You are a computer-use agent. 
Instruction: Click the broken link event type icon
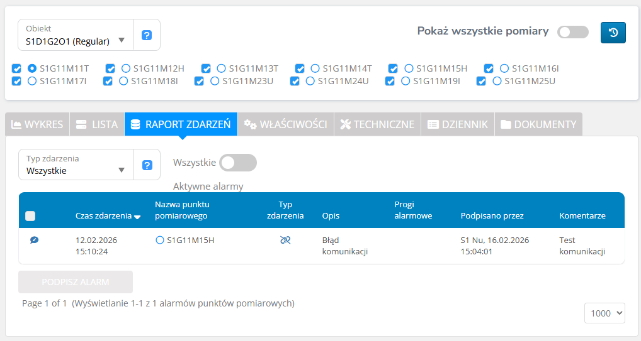285,240
